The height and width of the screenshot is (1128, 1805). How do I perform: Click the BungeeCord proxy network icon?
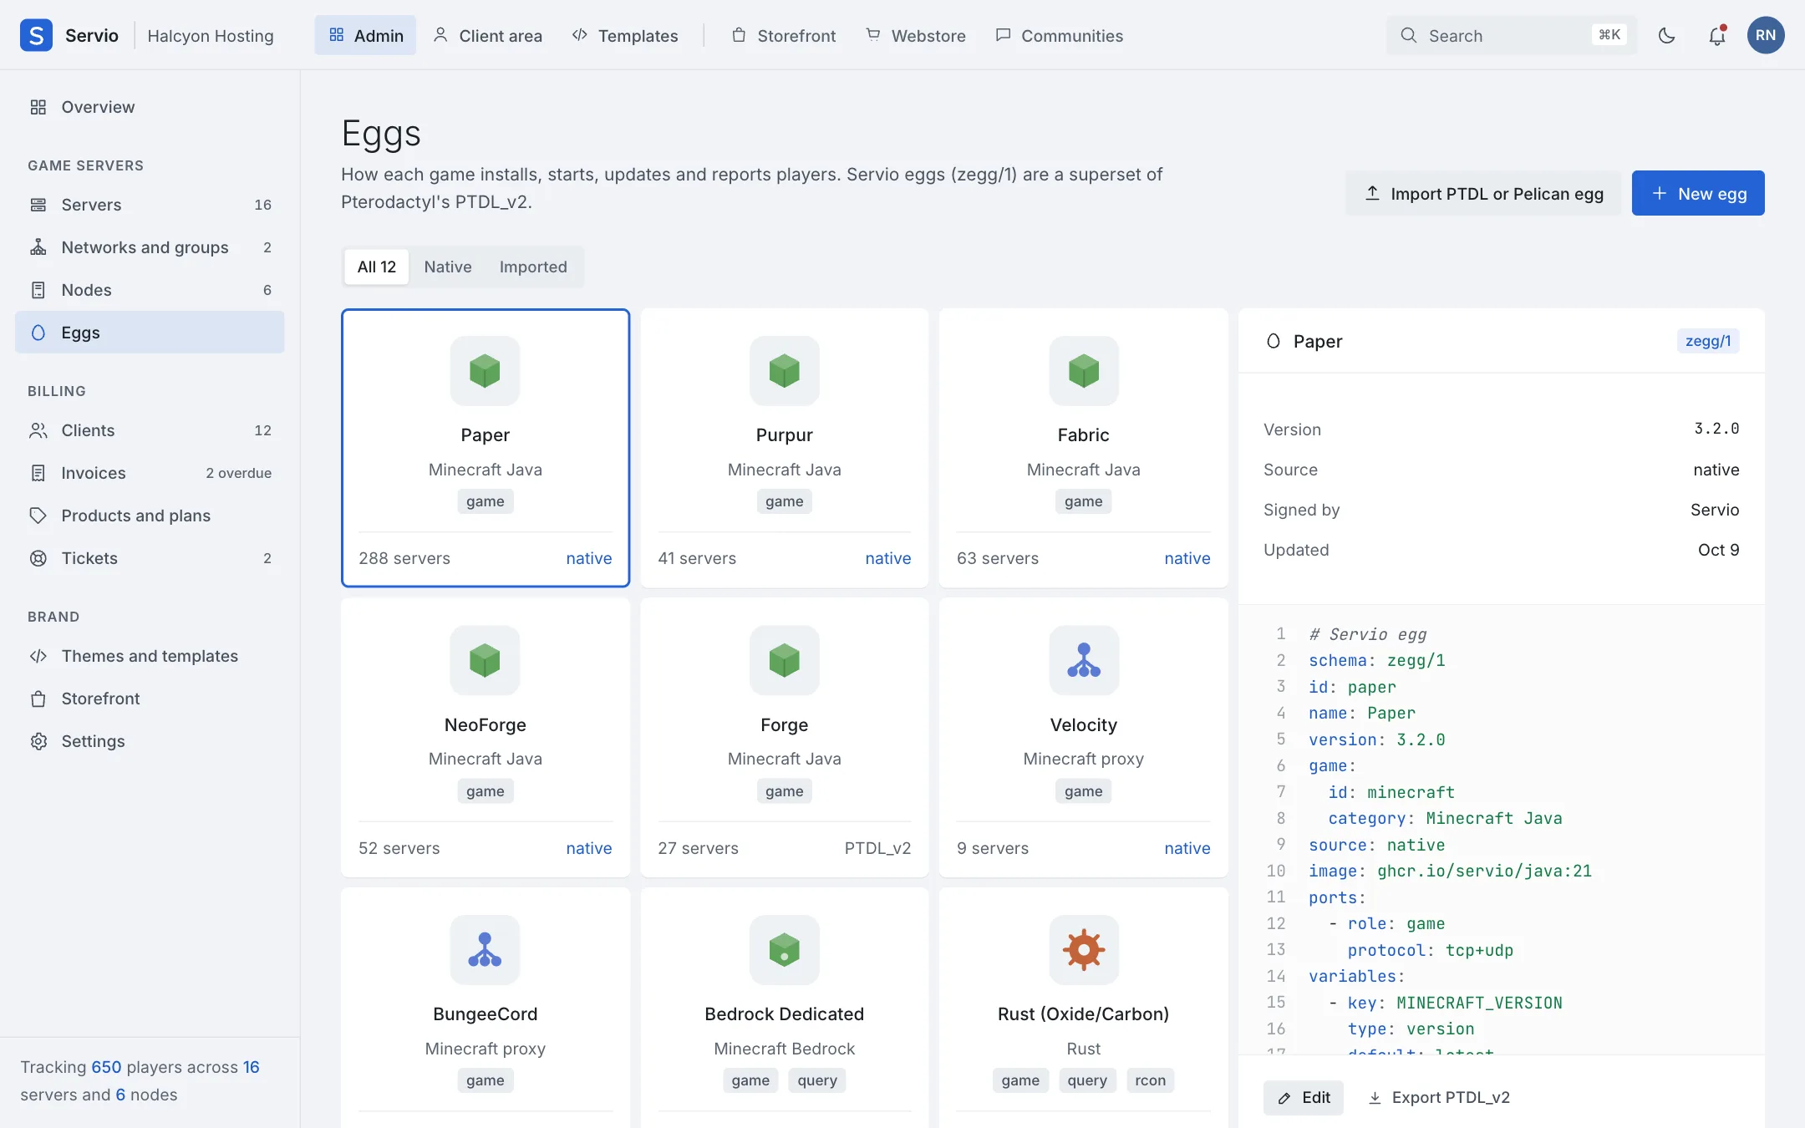click(x=485, y=950)
